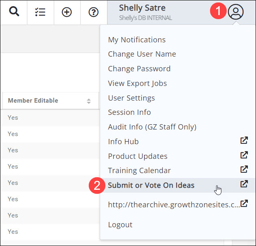Go to User Settings
Image resolution: width=256 pixels, height=246 pixels.
(x=131, y=98)
